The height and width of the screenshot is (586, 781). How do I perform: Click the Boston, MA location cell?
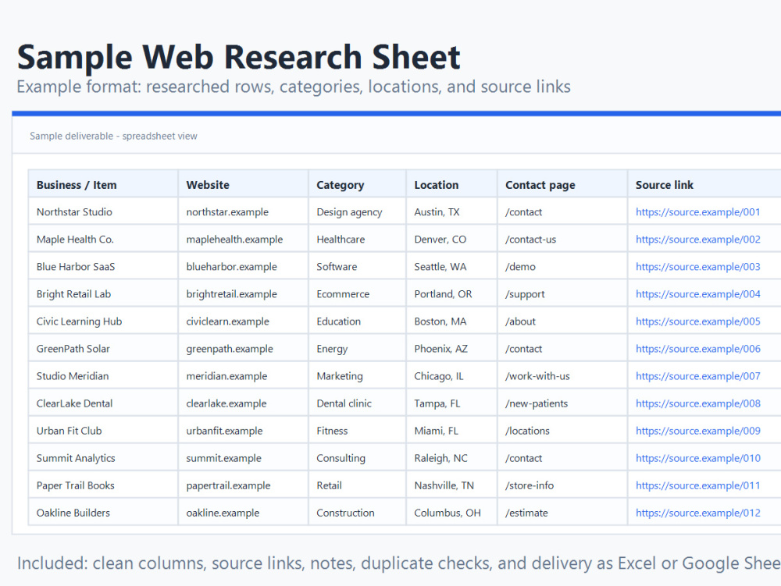pyautogui.click(x=451, y=321)
